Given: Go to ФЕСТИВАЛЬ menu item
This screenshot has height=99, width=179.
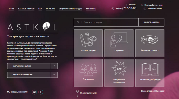Looking at the screenshot, I should [91, 9].
